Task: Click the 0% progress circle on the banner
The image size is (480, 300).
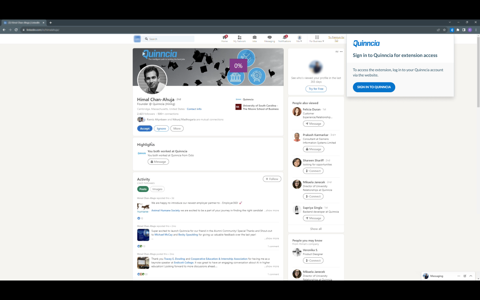Action: 238,65
